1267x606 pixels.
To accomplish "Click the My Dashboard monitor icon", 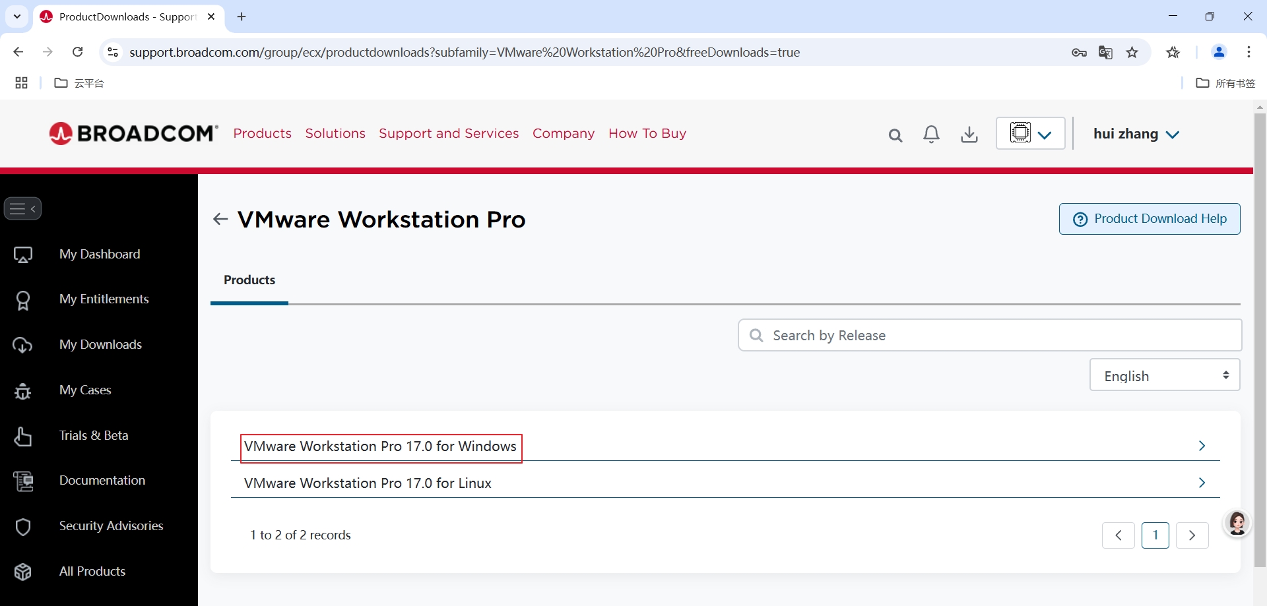I will [x=23, y=255].
